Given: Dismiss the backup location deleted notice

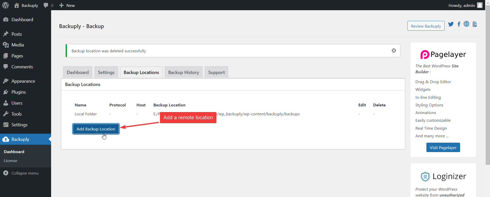Looking at the screenshot, I should click(394, 51).
